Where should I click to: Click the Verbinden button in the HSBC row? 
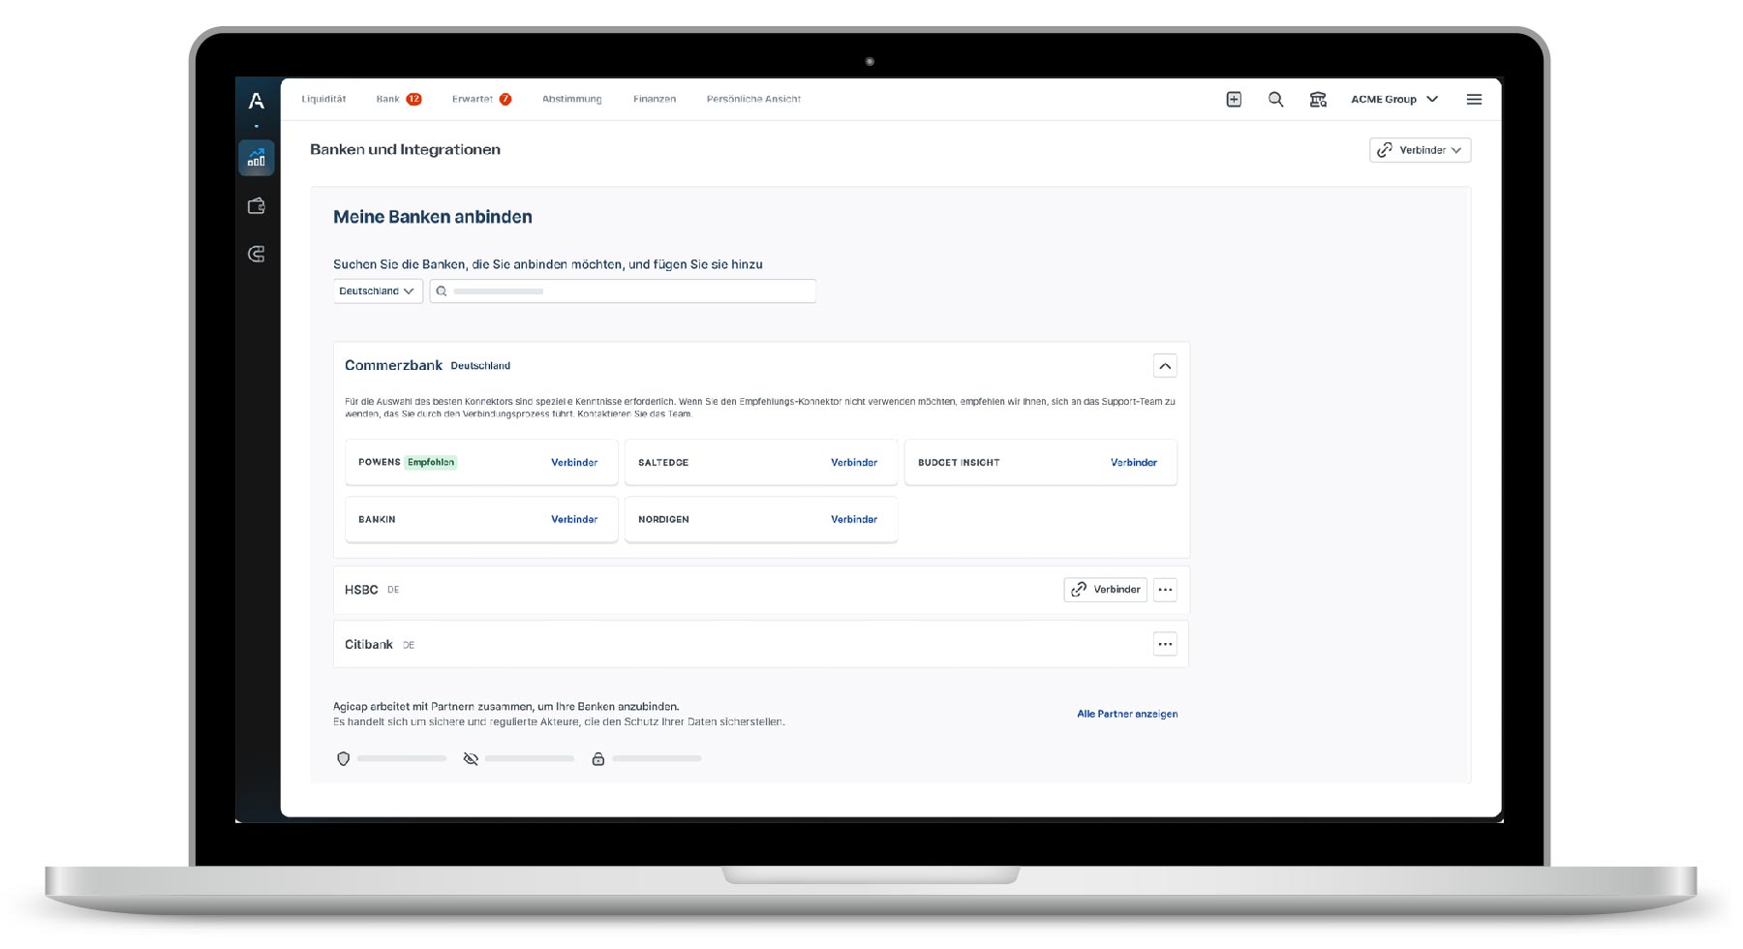1105,589
